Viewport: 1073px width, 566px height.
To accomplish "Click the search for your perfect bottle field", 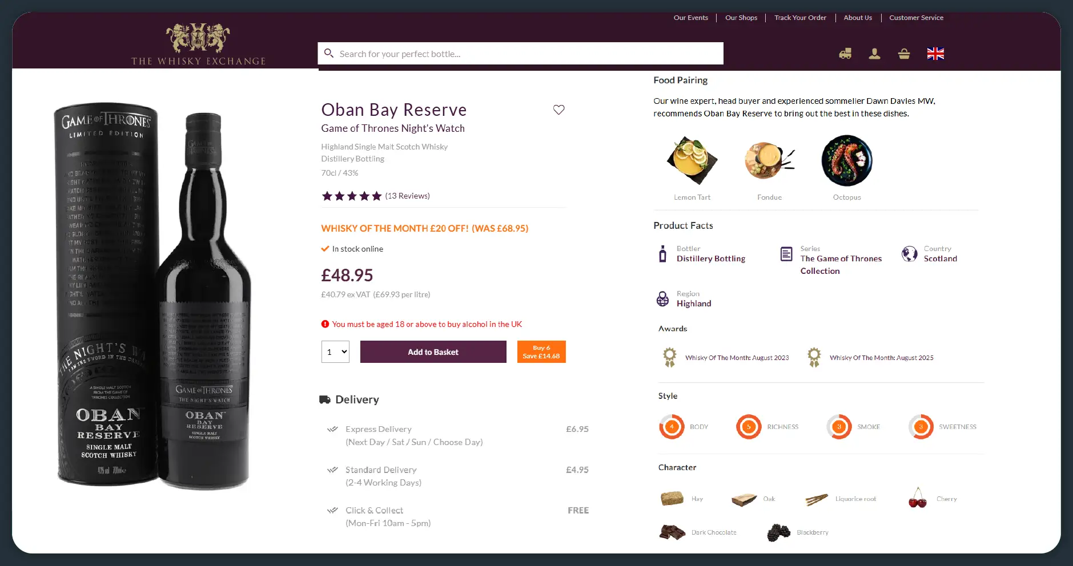I will point(525,54).
